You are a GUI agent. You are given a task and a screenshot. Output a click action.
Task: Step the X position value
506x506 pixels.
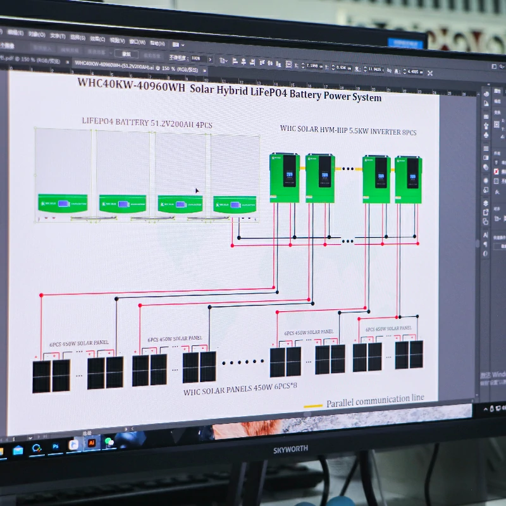coord(303,66)
